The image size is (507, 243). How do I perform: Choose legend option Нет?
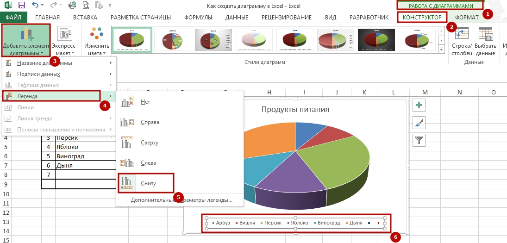(x=180, y=102)
